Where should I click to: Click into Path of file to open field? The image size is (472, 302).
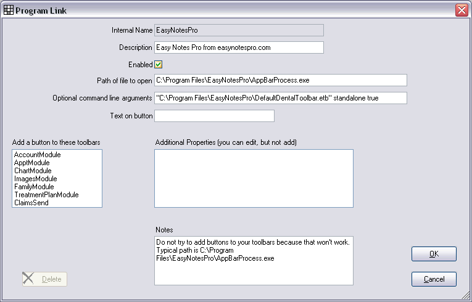coord(280,80)
